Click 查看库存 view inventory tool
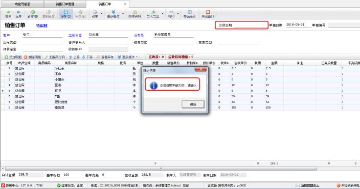This screenshot has width=360, height=189. coord(105,57)
